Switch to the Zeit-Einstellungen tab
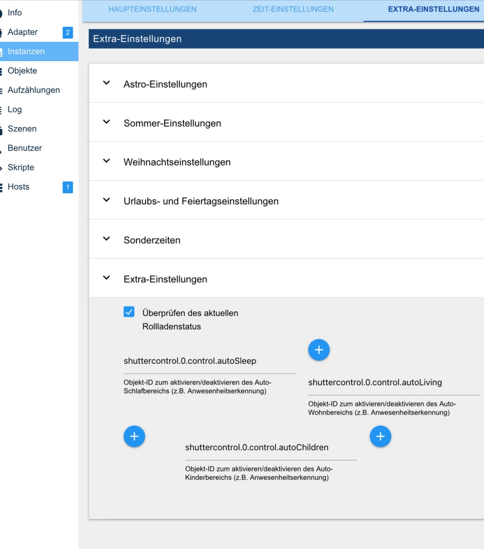This screenshot has height=549, width=484. [x=293, y=9]
